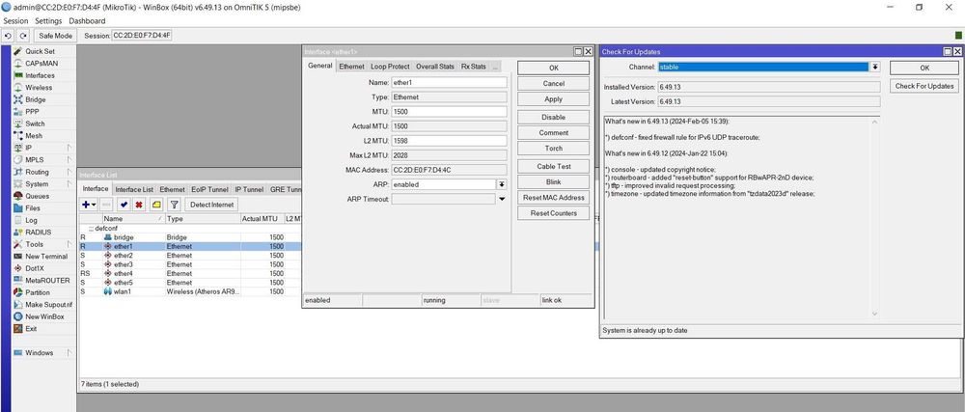Screen dimensions: 965x412
Task: Open the CAPsMAN menu entry
Action: [x=41, y=64]
